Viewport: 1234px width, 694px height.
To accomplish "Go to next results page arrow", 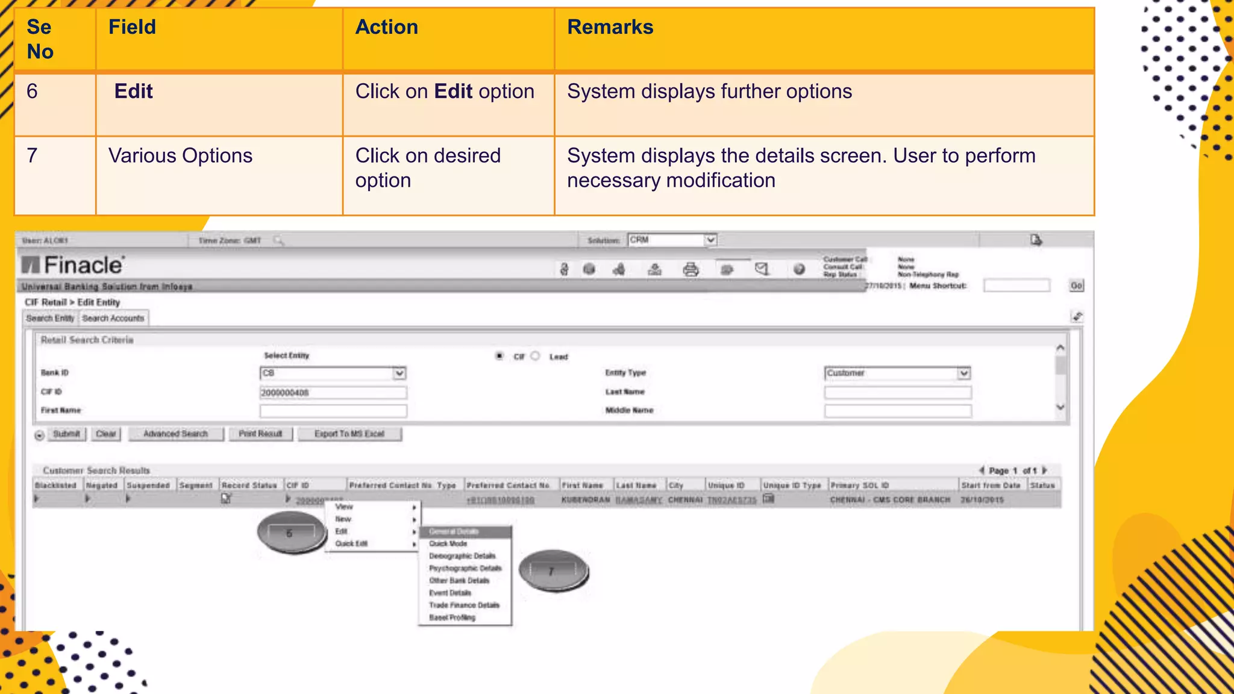I will click(x=1045, y=470).
